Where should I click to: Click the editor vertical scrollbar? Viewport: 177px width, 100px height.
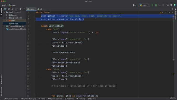click(x=173, y=37)
